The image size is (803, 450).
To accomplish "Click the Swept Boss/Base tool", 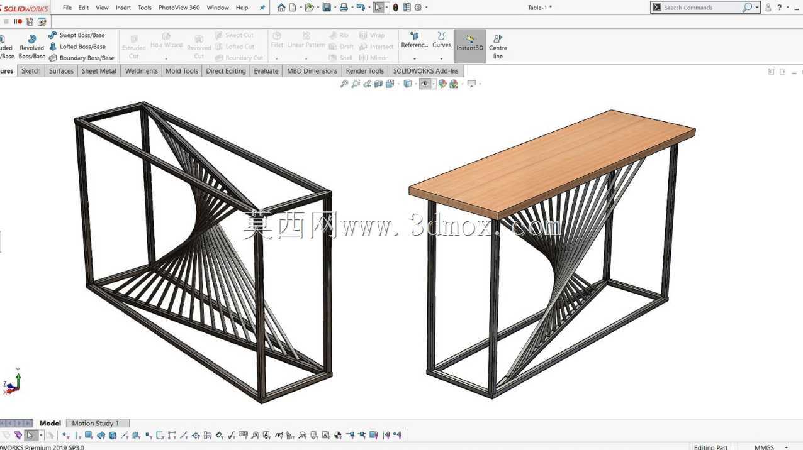I will click(77, 35).
